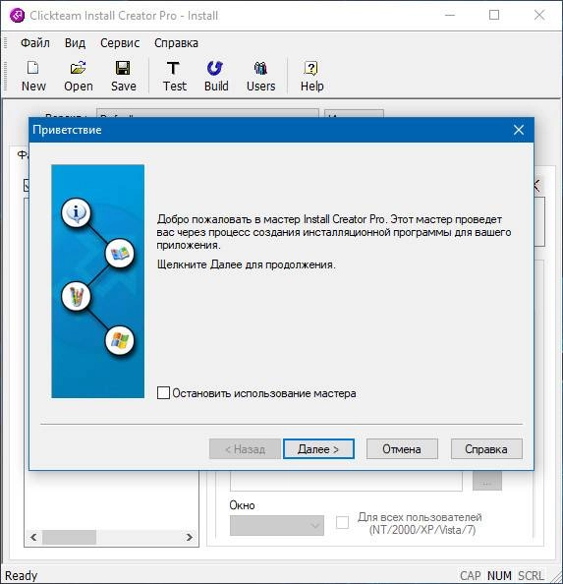
Task: Click the Справка button in wizard
Action: 486,448
